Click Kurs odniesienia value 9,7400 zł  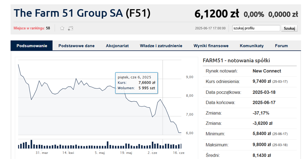(262, 81)
